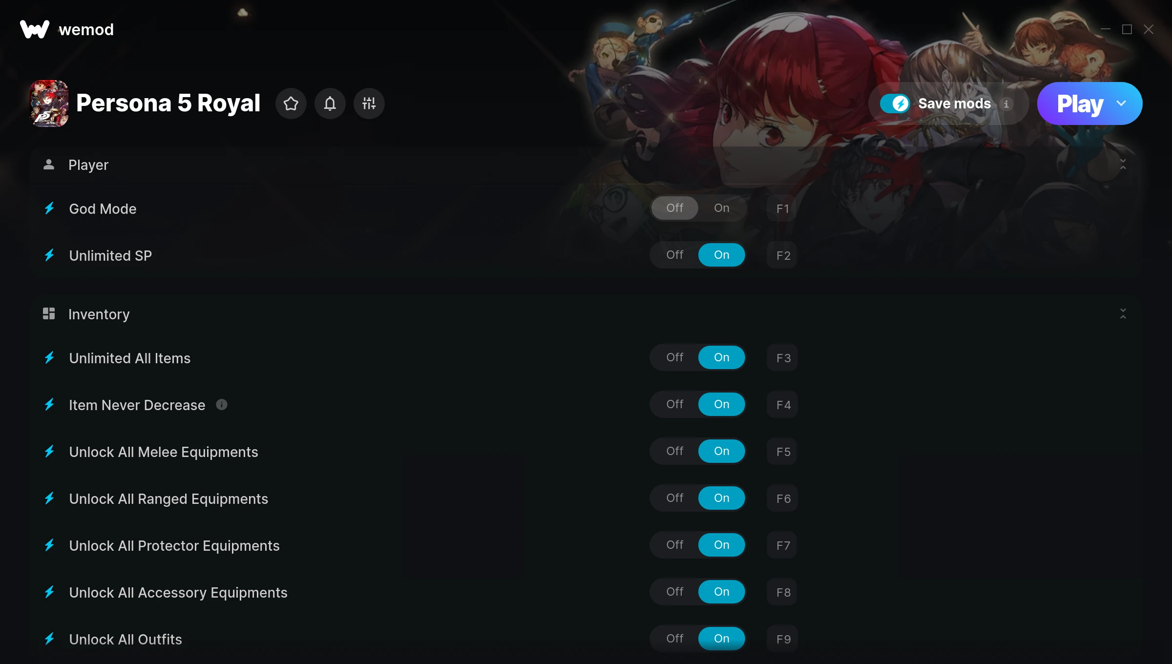The image size is (1172, 664).
Task: Select the Unlock All Melee Equipments row label
Action: pos(164,452)
